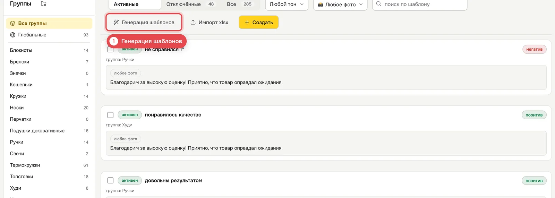The width and height of the screenshot is (555, 198).
Task: Open the Толстовки group
Action: (49, 177)
